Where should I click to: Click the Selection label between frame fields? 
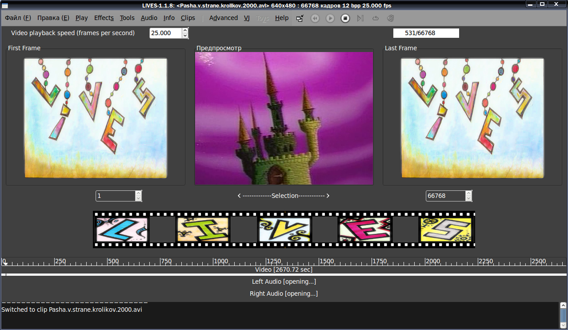[284, 196]
